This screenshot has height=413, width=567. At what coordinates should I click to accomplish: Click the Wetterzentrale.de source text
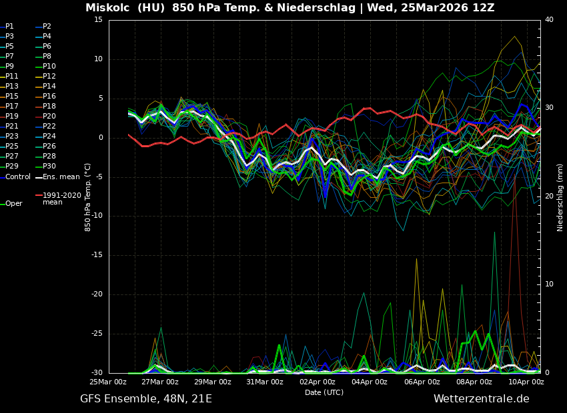tap(481, 399)
